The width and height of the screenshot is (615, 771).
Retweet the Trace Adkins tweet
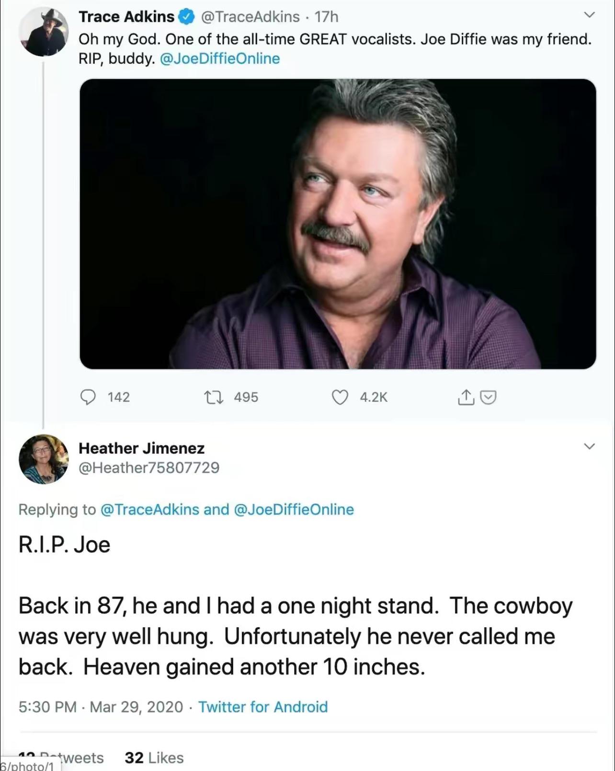(214, 397)
